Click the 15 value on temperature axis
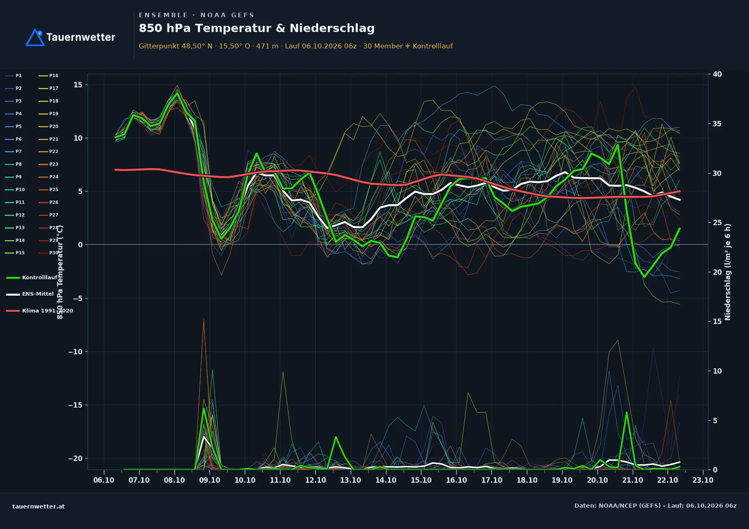This screenshot has width=749, height=529. (x=78, y=85)
